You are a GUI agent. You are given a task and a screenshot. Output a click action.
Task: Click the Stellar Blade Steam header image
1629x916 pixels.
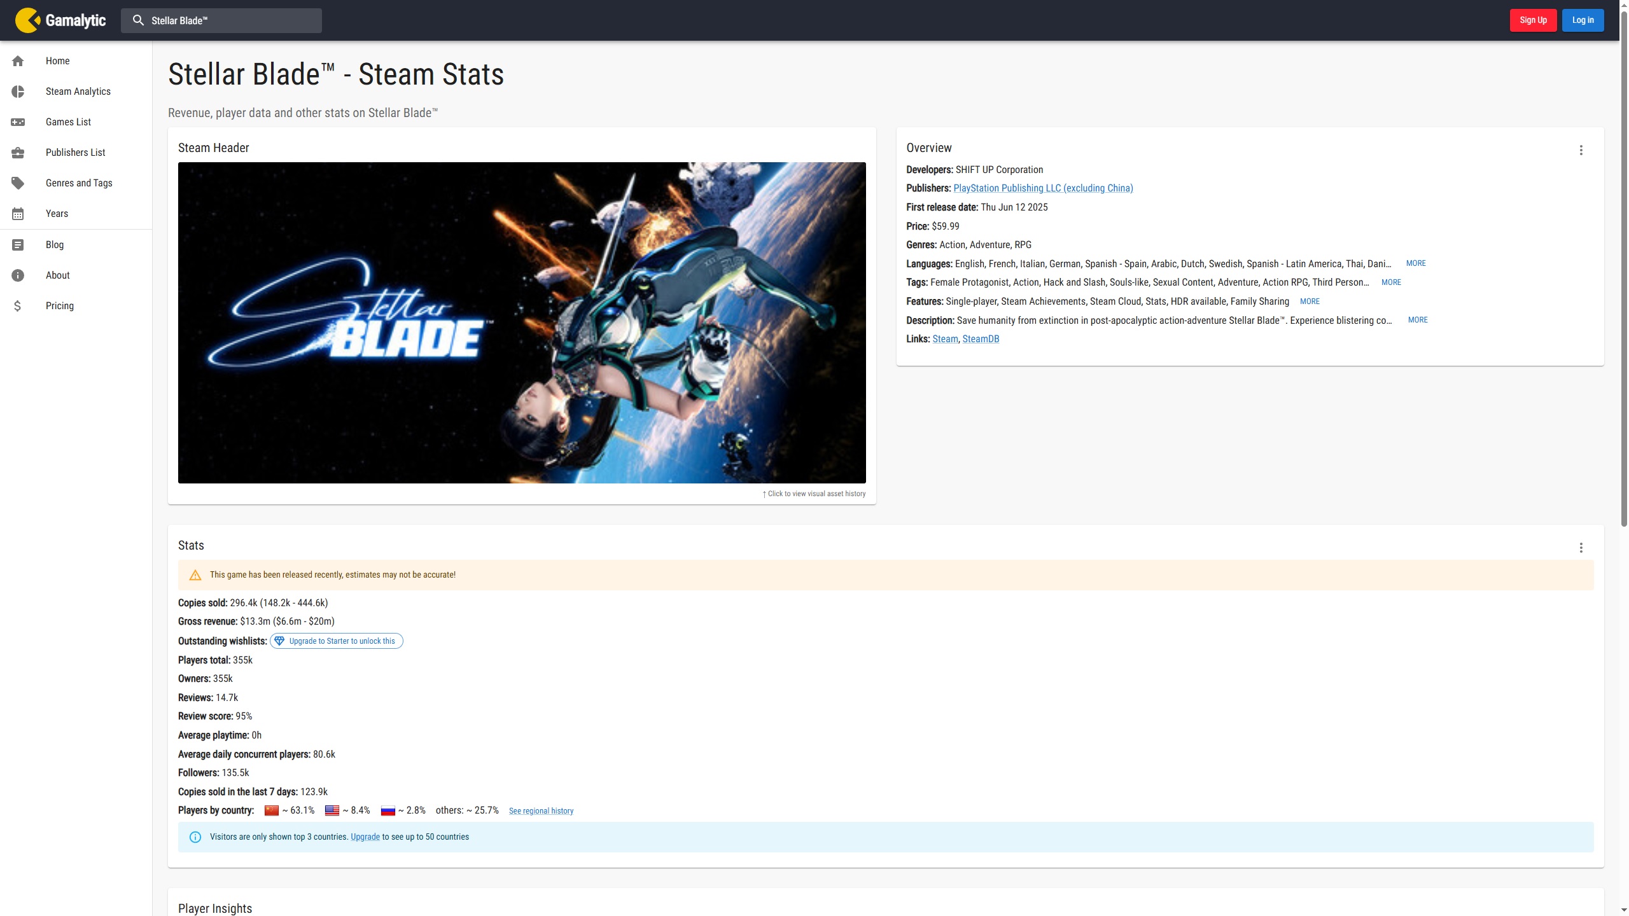point(522,323)
